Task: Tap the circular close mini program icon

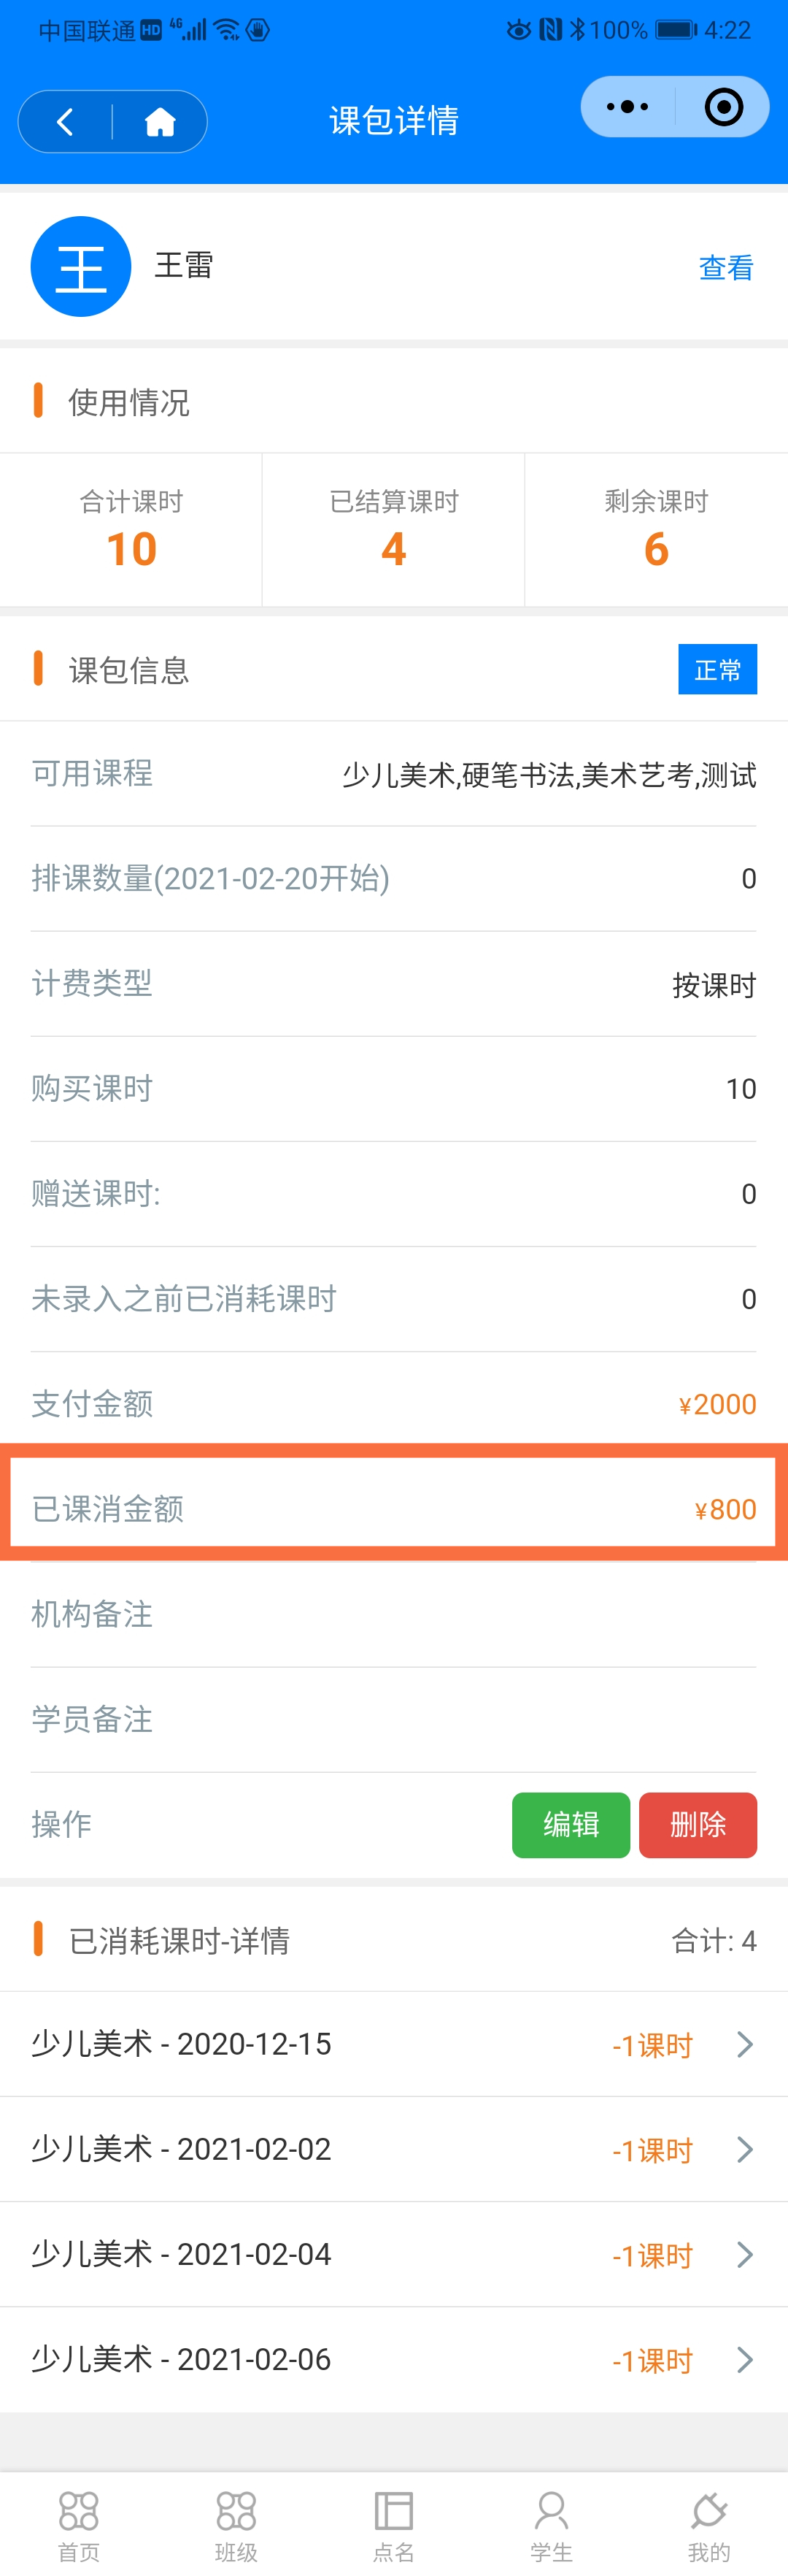Action: 723,106
